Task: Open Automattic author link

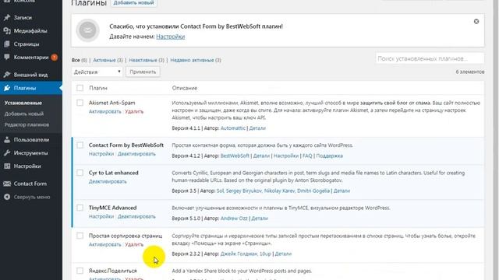Action: click(232, 128)
